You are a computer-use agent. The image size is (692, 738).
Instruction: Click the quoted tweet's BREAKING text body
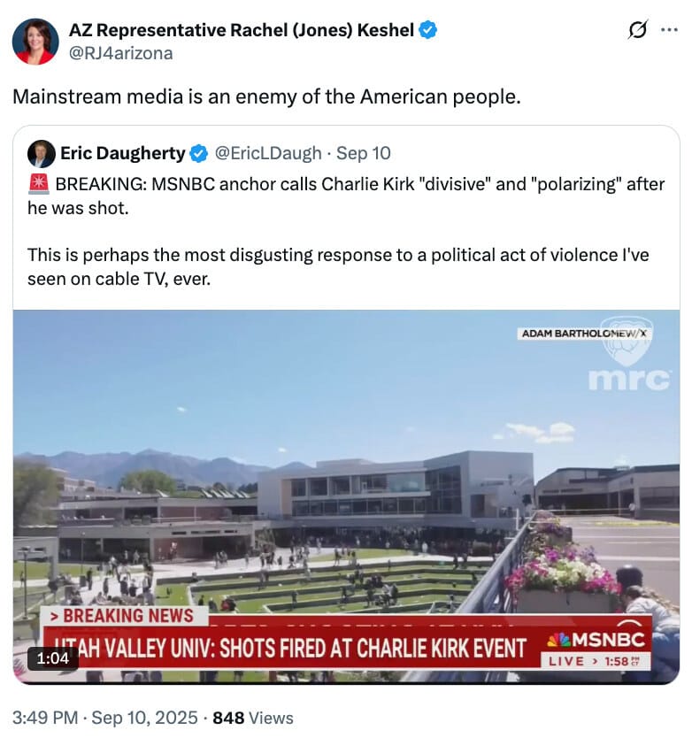point(346,231)
